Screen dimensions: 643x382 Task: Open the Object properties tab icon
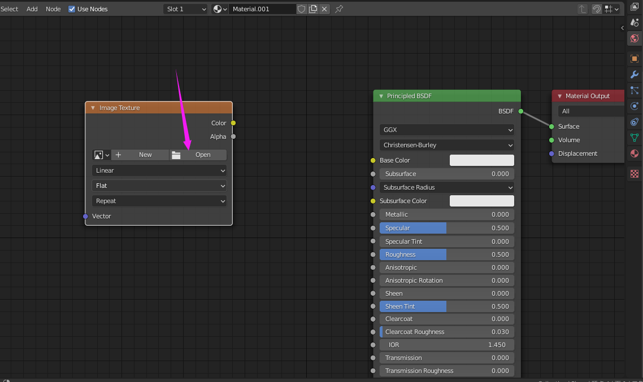coord(635,59)
